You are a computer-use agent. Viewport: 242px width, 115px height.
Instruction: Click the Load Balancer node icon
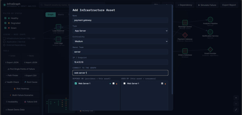58,27
